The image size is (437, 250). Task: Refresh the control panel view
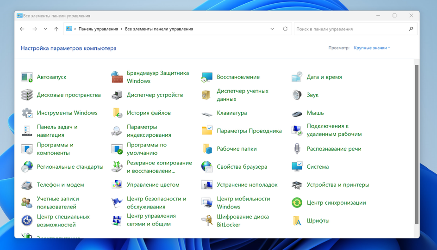(285, 29)
